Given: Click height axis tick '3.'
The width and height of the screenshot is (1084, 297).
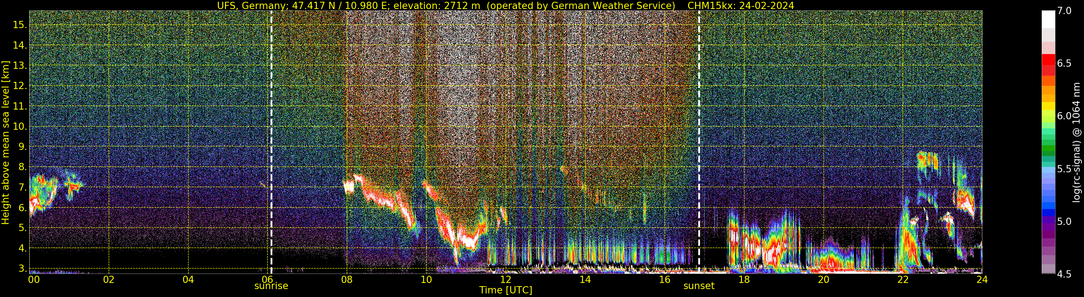Looking at the screenshot, I should click(22, 269).
